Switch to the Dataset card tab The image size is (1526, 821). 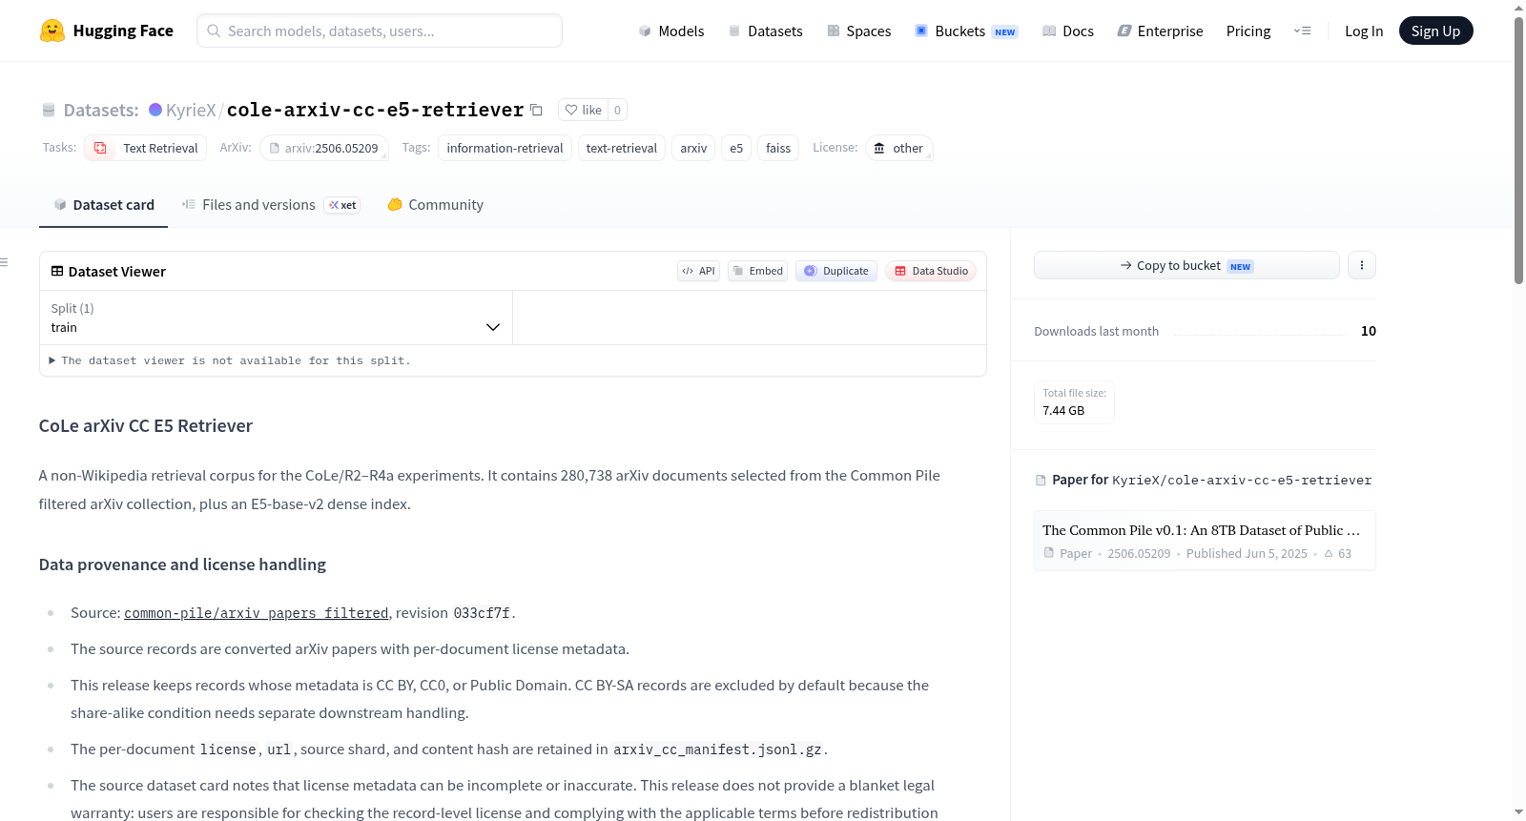(x=104, y=204)
